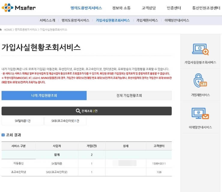This screenshot has height=192, width=222.
Task: Switch to 전체 가입현황조회 tab
Action: coord(129,95)
